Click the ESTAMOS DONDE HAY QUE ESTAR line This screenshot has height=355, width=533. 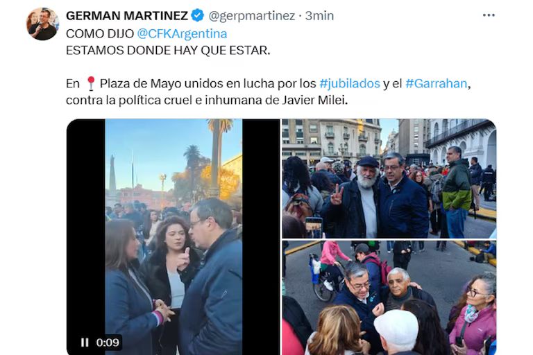click(x=168, y=51)
